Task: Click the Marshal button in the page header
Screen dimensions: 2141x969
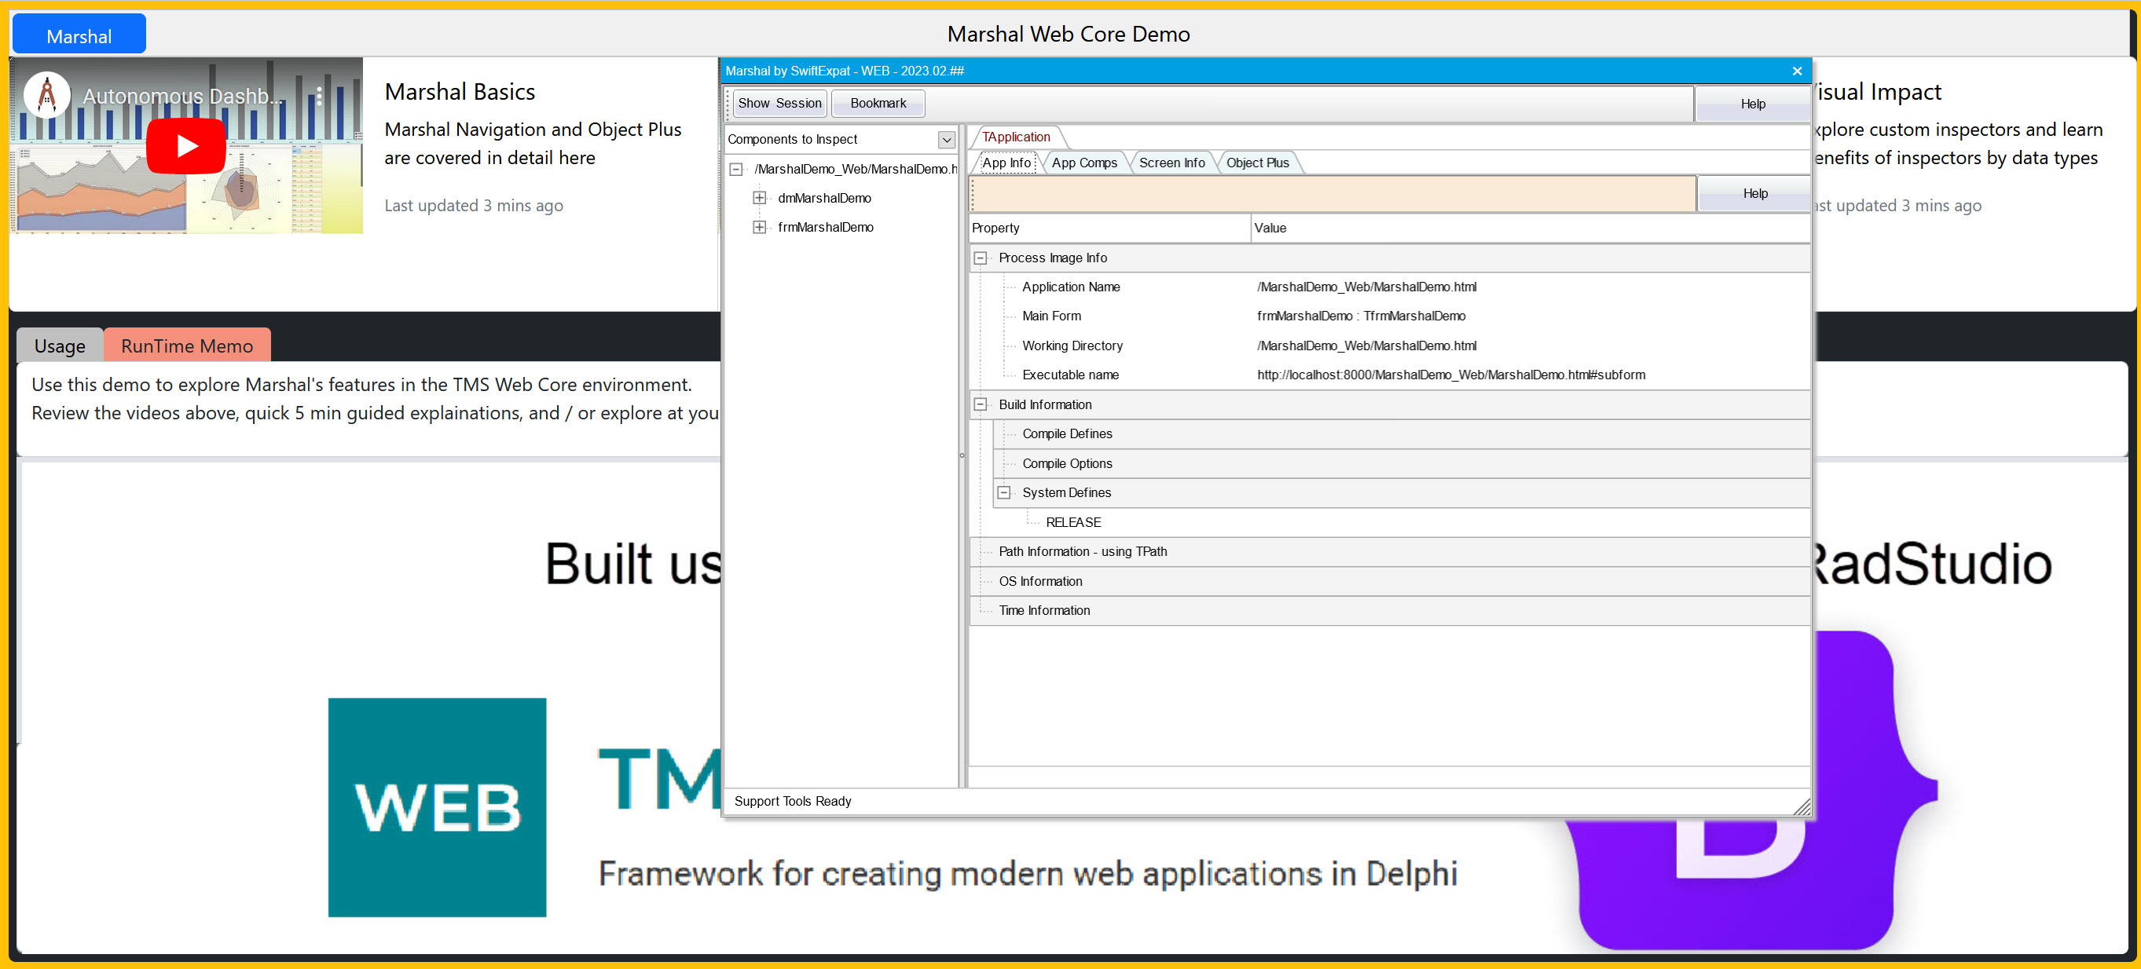Action: coord(79,35)
